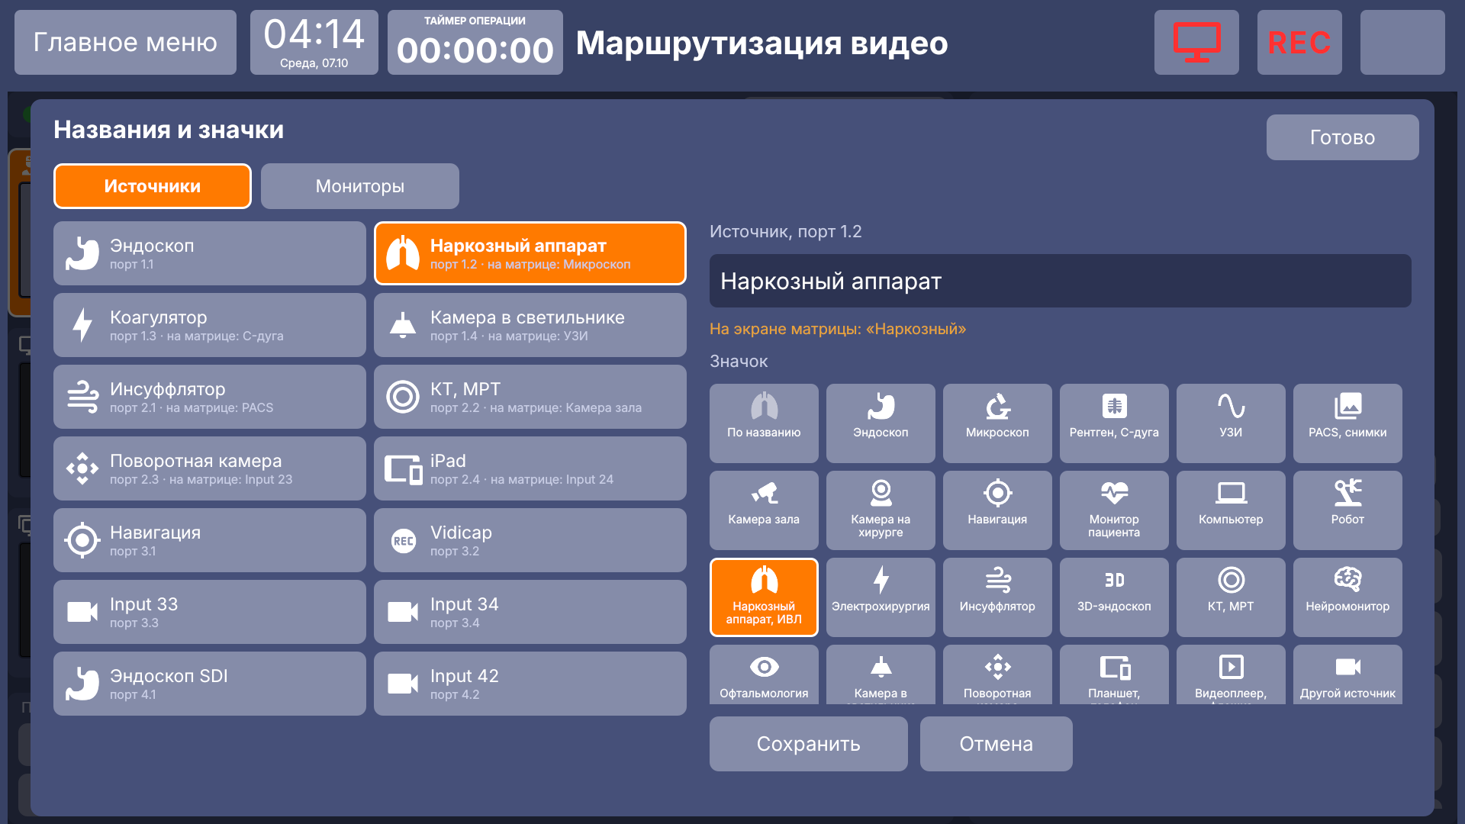Select the Эндоскоп icon tile
This screenshot has height=824, width=1465.
click(881, 423)
